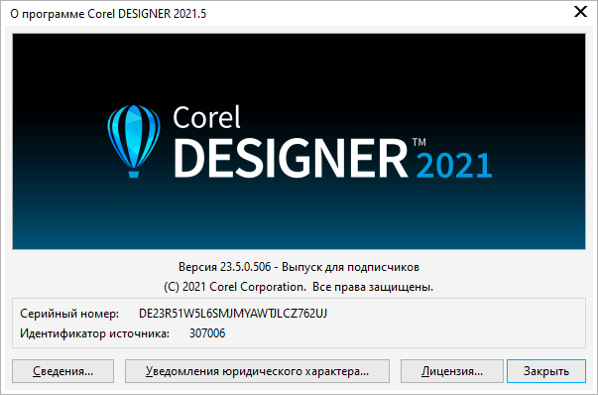Click the Идентификатор источника label
Viewport: 598px width, 395px height.
click(94, 333)
